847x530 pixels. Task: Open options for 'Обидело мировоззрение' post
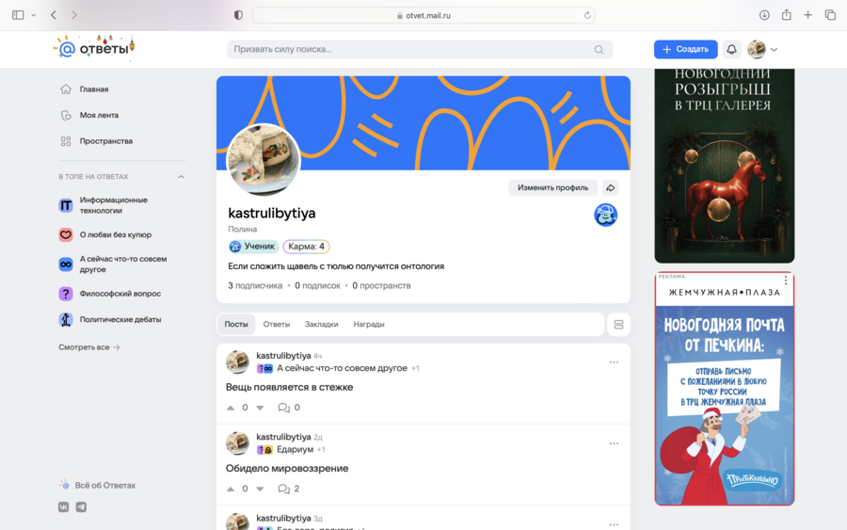[x=614, y=443]
